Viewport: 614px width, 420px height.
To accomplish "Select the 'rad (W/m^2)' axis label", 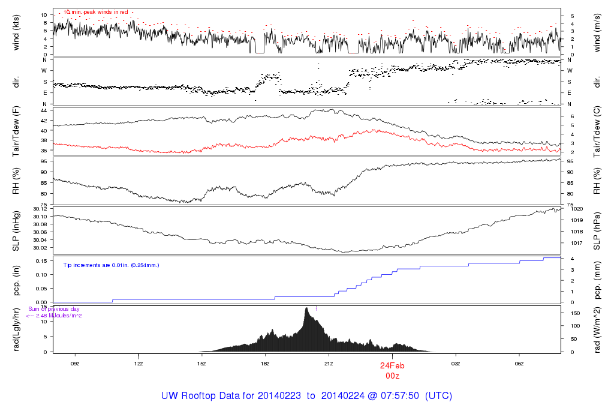I will (597, 330).
